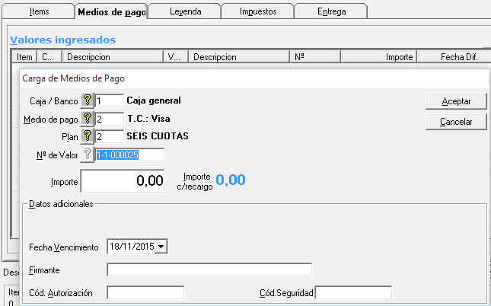Click the Nº de Valor field
Viewport: 491px width, 306px height.
tap(129, 155)
